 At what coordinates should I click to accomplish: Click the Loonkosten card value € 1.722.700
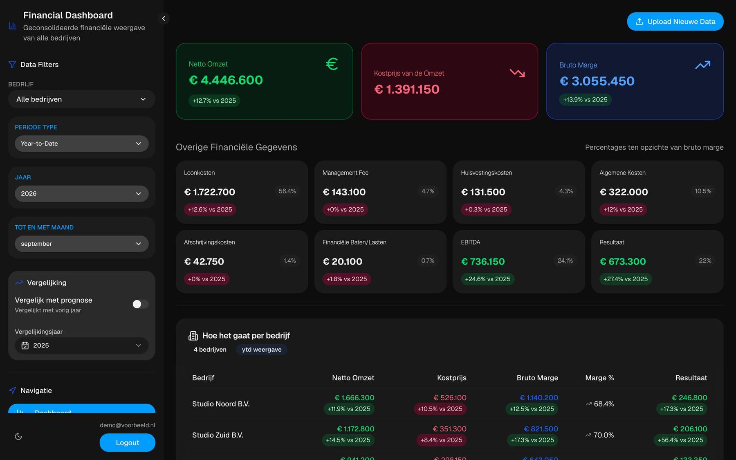[210, 192]
